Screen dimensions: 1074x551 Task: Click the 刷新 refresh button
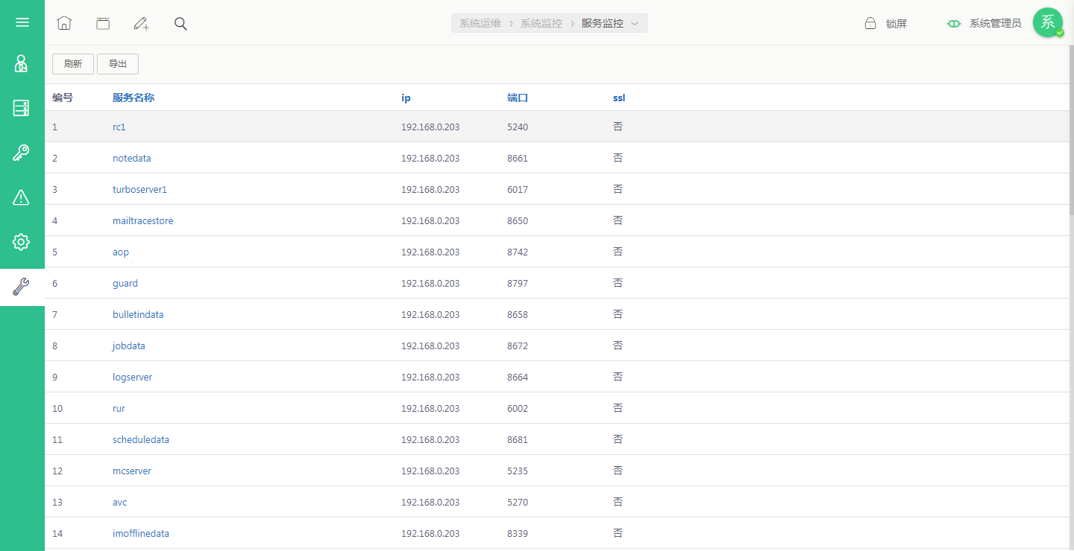point(73,64)
